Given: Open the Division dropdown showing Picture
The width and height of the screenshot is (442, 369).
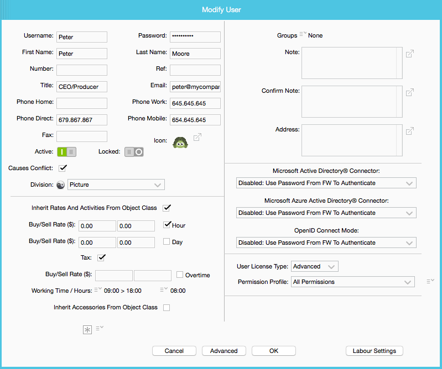Looking at the screenshot, I should tap(116, 184).
